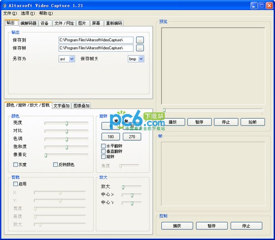
Task: Toggle the 垂直翻转 checkbox
Action: click(x=103, y=151)
